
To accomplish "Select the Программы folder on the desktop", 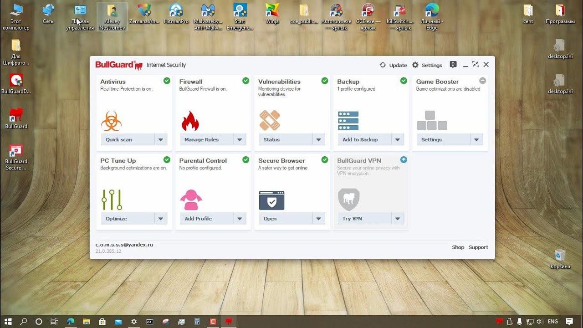I will tap(560, 15).
